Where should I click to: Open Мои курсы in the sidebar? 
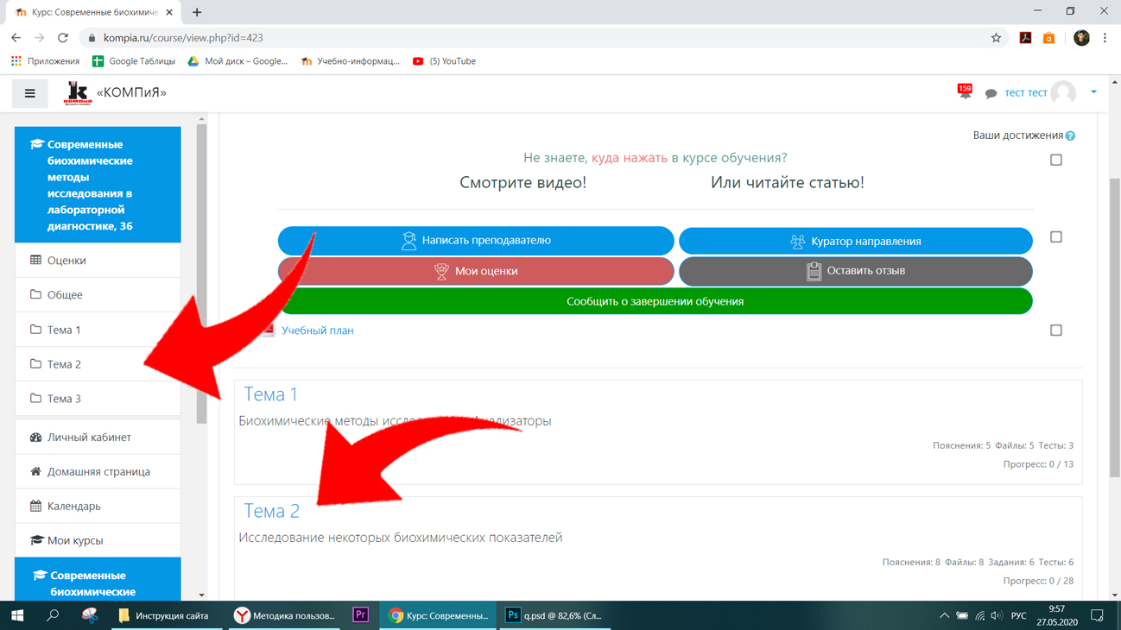point(98,540)
